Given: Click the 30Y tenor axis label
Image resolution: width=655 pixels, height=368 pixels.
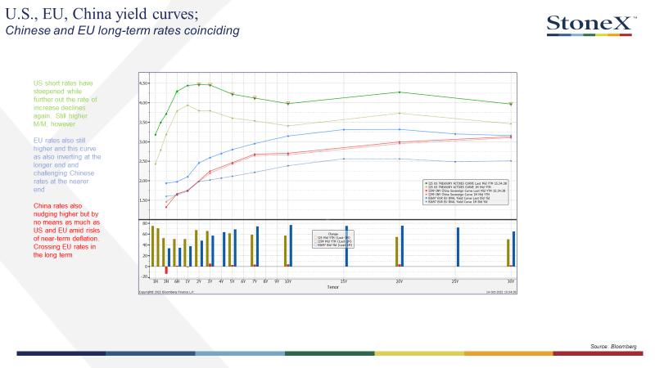Looking at the screenshot, I should coord(510,281).
